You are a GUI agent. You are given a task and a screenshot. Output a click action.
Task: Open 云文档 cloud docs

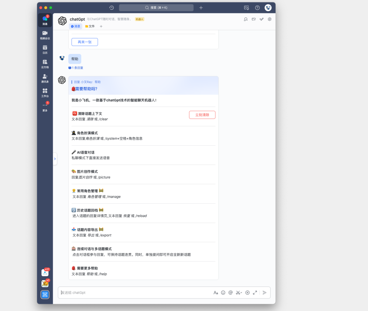(45, 64)
